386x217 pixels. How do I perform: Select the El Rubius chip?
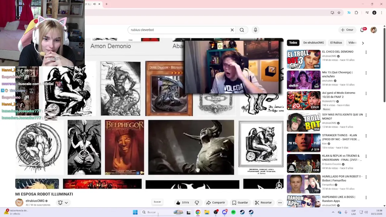tap(336, 43)
